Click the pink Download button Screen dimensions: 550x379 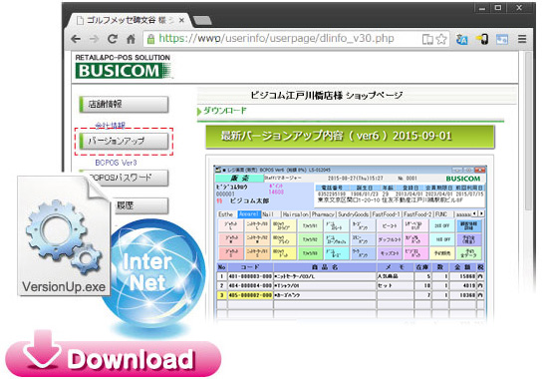pos(114,358)
